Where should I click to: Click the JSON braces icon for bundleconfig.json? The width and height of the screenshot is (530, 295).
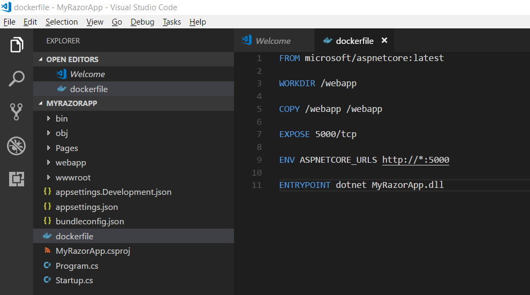(x=47, y=221)
